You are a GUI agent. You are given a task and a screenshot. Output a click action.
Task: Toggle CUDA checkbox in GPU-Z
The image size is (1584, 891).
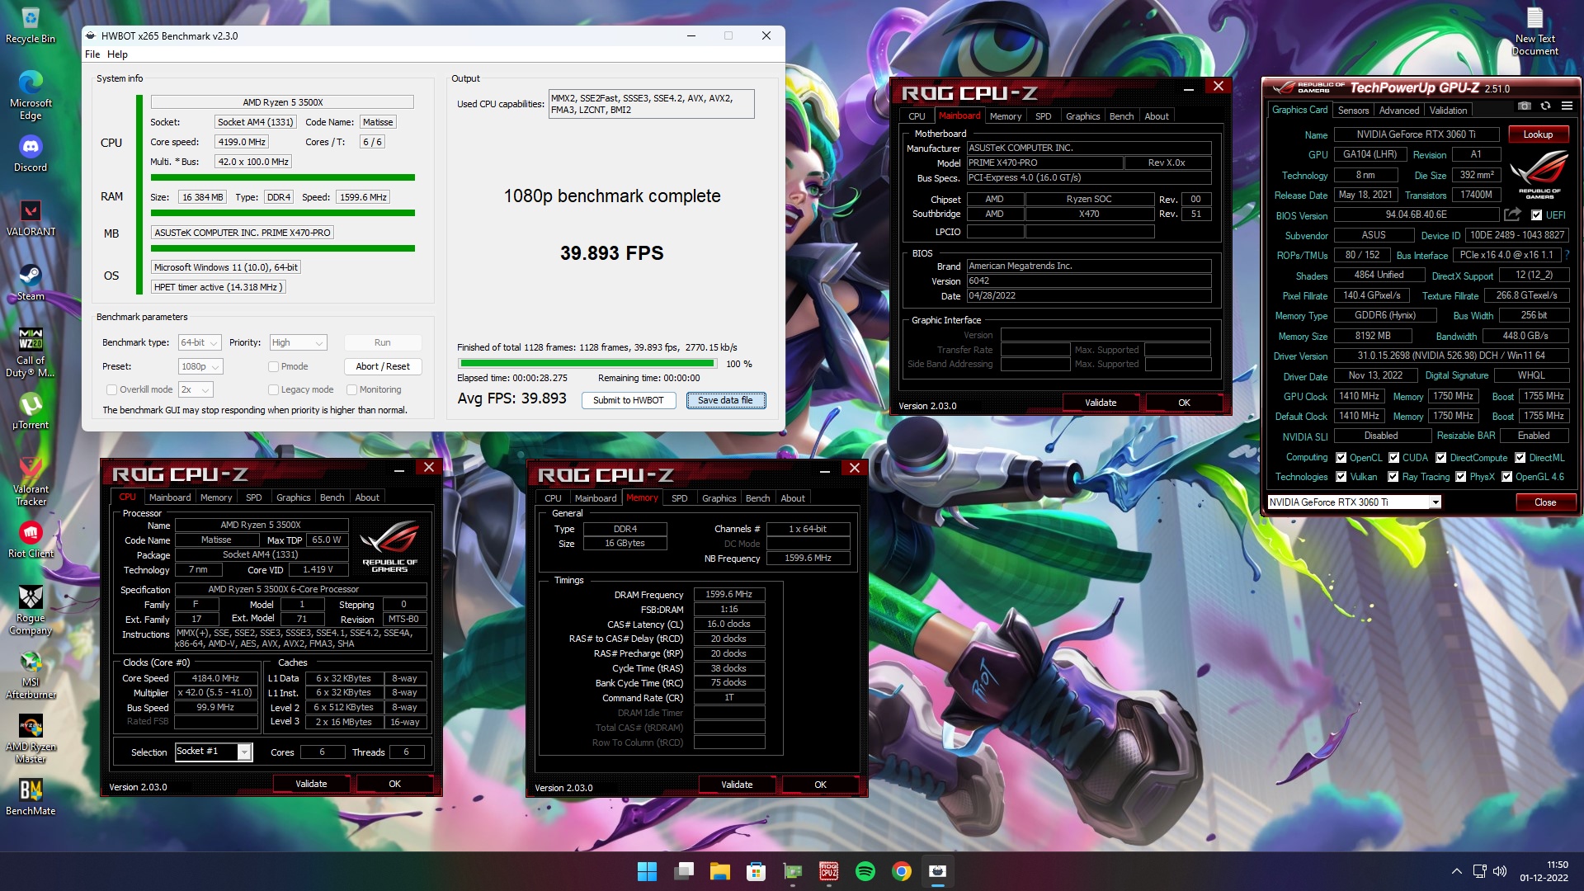[1393, 458]
